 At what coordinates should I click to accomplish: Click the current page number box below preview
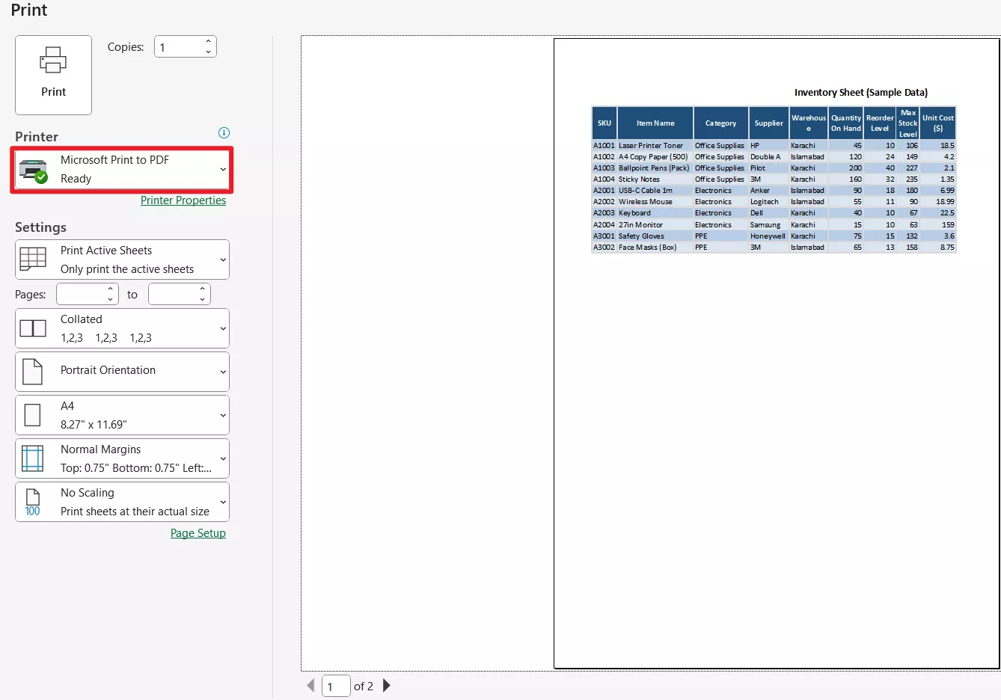tap(336, 685)
